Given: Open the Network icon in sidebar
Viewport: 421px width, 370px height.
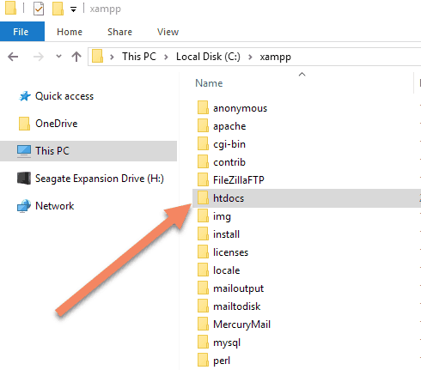Looking at the screenshot, I should click(24, 206).
